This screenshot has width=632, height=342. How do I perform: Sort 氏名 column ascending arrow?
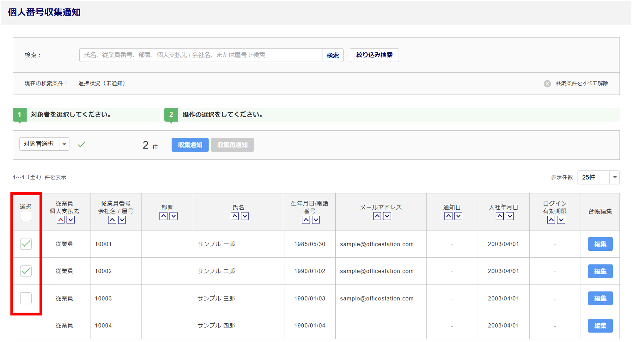click(234, 216)
